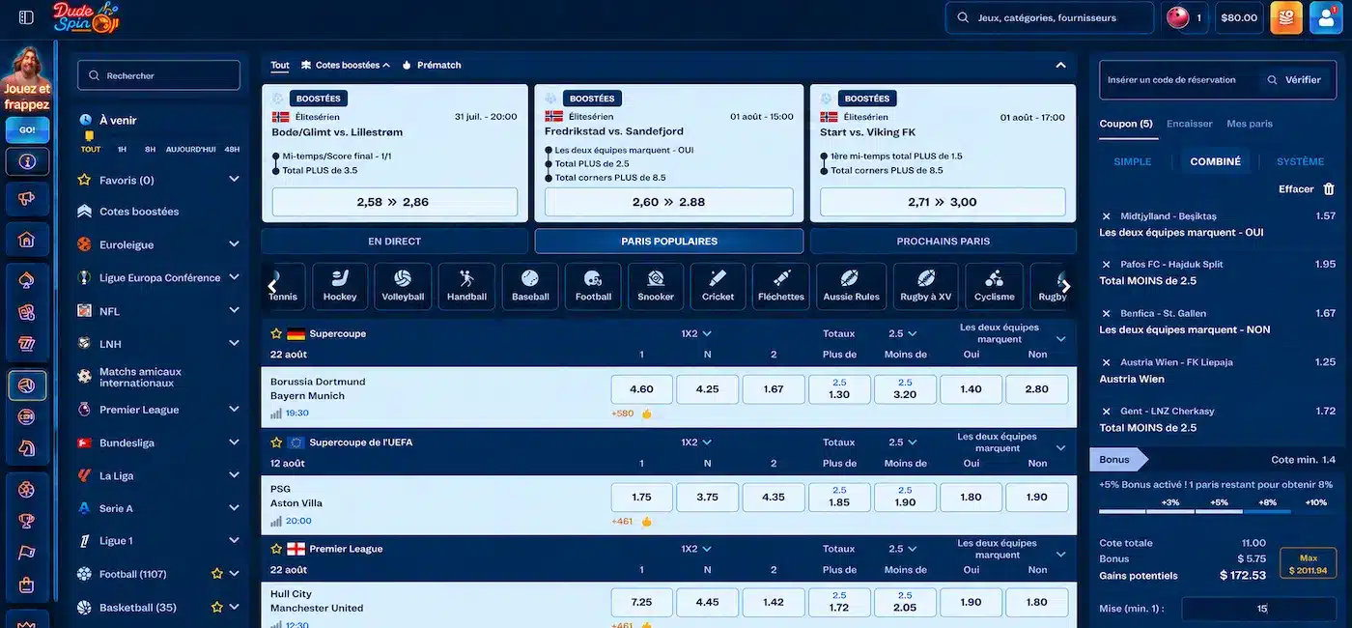
Task: Expand the Serie A sidebar entry
Action: (x=234, y=508)
